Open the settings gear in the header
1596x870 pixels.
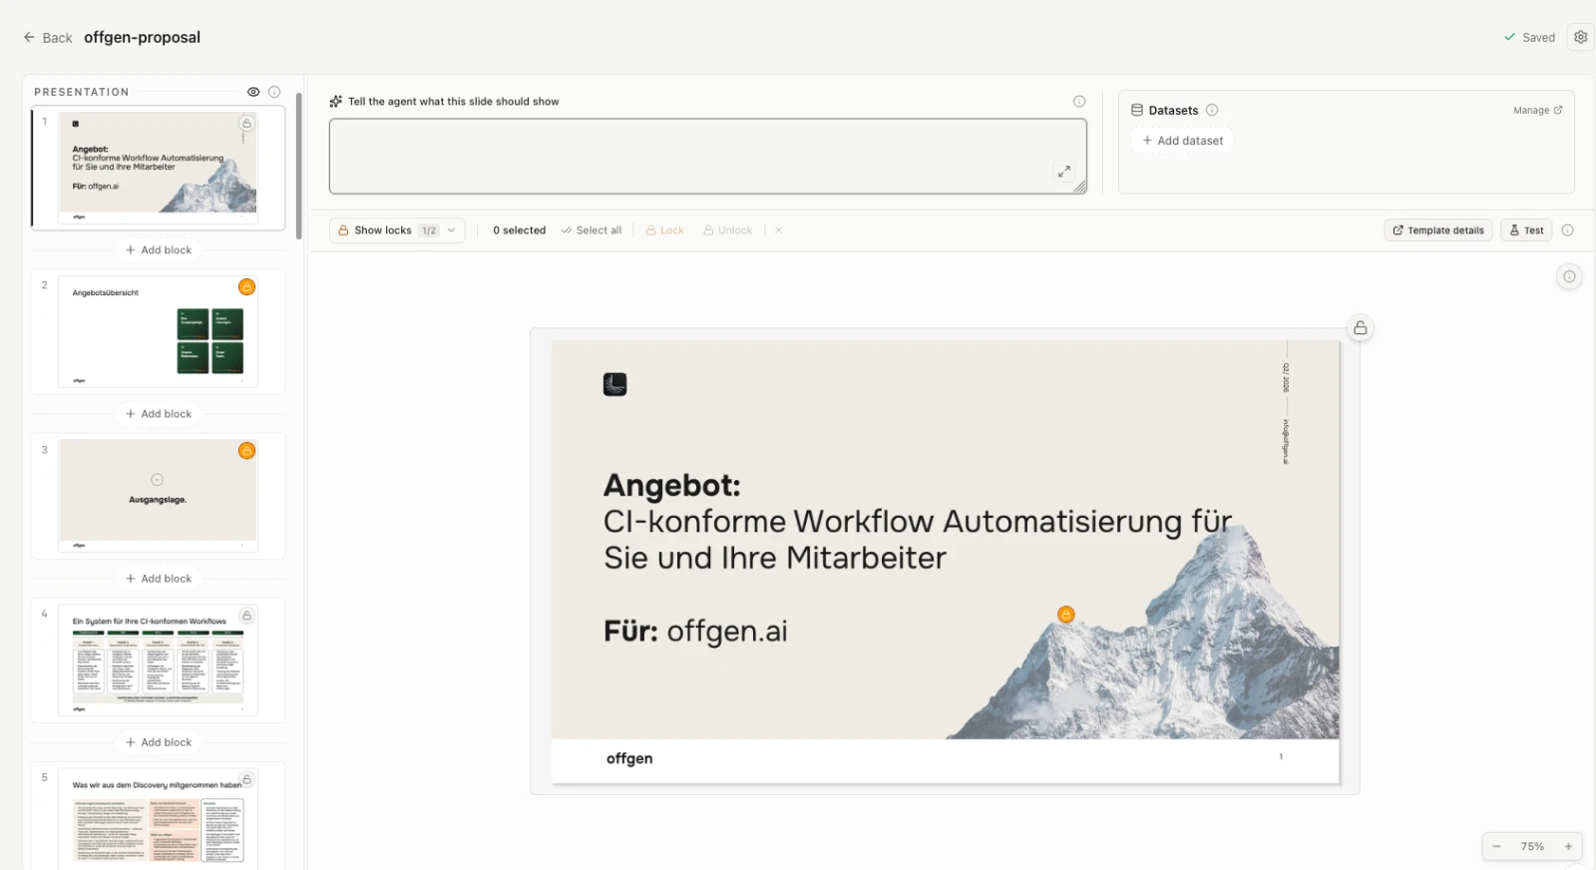(x=1580, y=37)
